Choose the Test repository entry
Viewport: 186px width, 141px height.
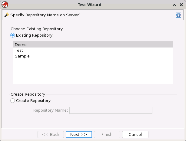click(x=19, y=51)
